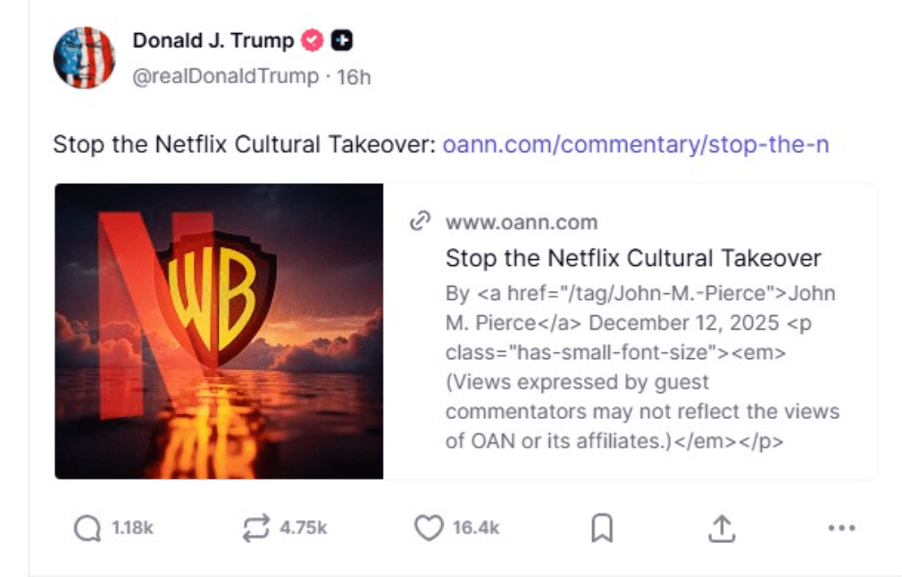Viewport: 902px width, 577px height.
Task: Click the share upload icon
Action: pyautogui.click(x=722, y=528)
